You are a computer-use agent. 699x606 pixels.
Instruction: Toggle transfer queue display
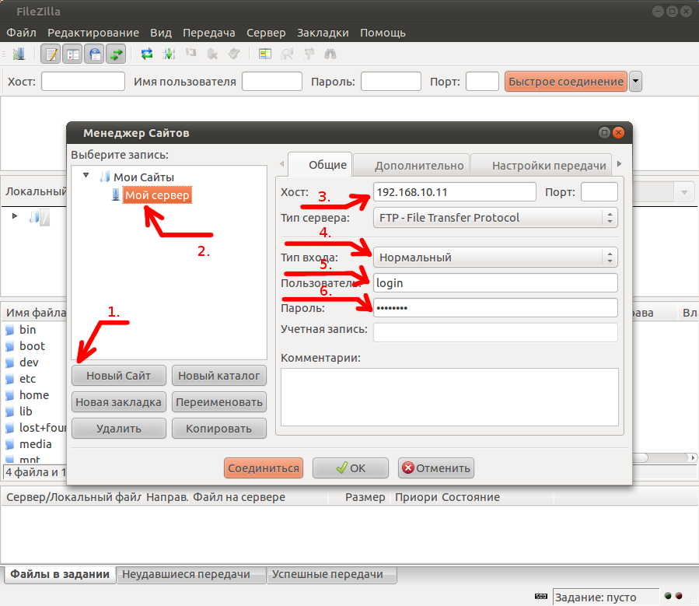[116, 54]
